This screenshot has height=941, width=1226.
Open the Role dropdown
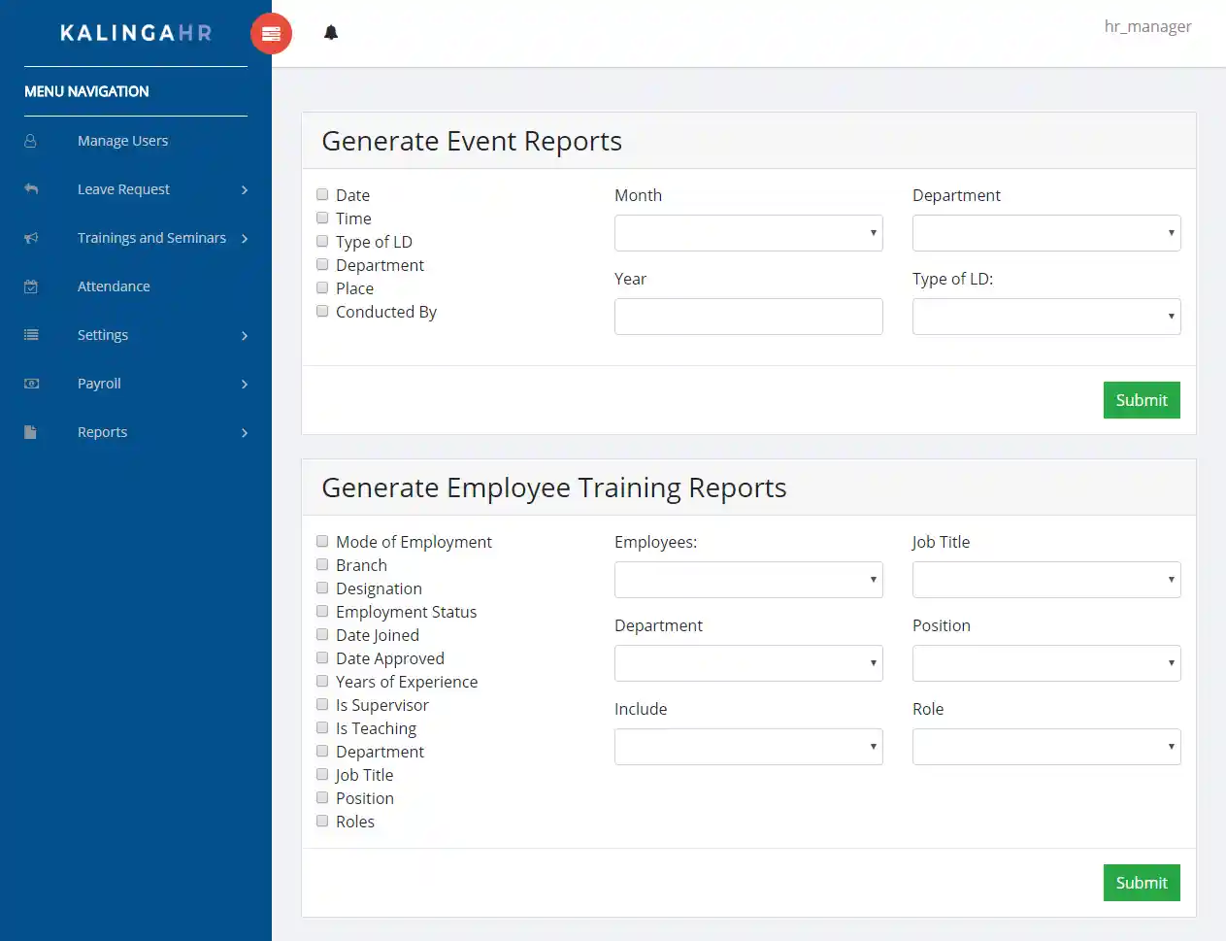[x=1046, y=747]
